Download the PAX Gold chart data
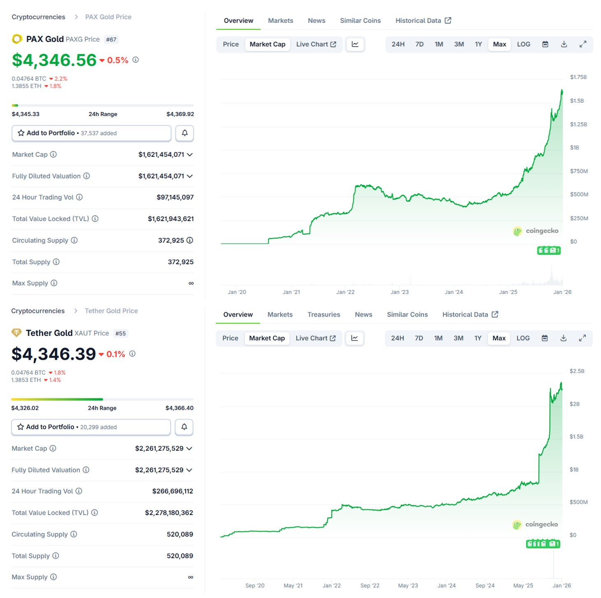 click(x=564, y=44)
